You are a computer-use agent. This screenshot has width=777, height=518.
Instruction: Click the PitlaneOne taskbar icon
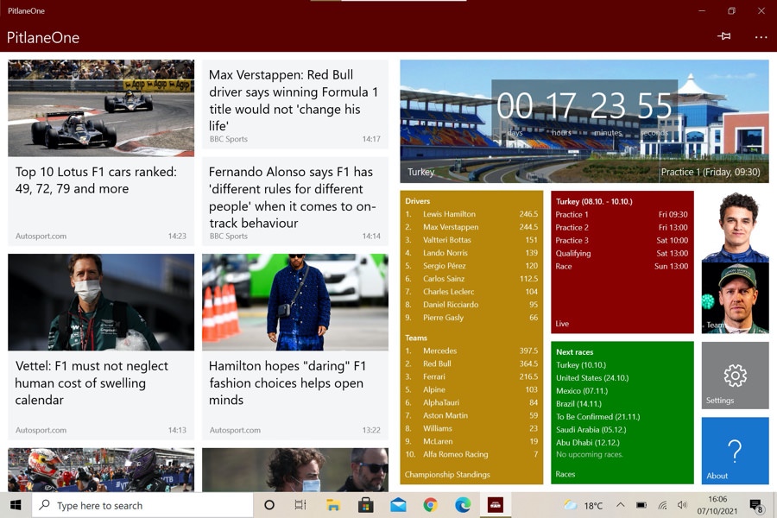pyautogui.click(x=495, y=505)
